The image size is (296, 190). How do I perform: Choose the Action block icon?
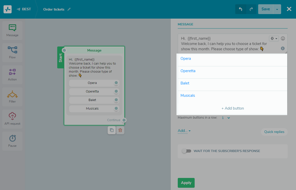pos(12,75)
